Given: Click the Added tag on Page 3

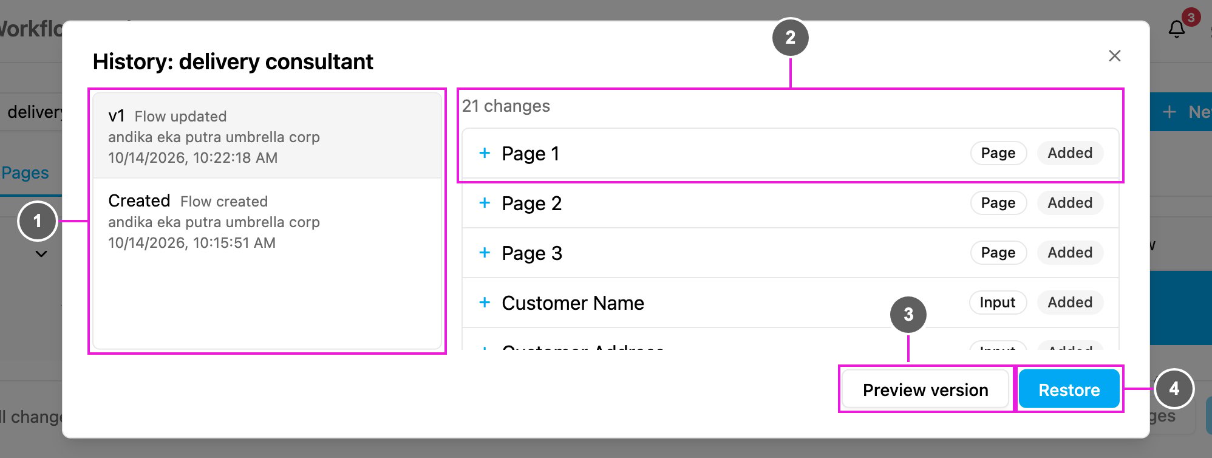Looking at the screenshot, I should pyautogui.click(x=1070, y=253).
